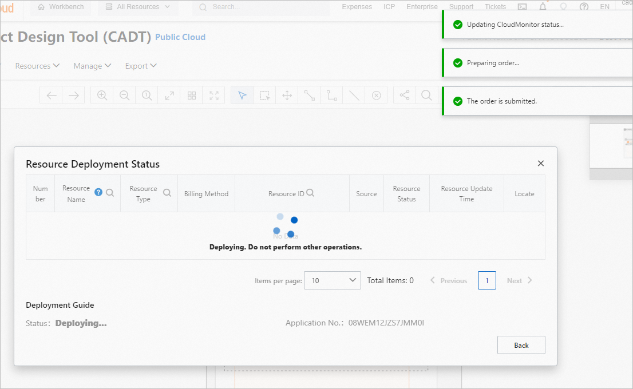The width and height of the screenshot is (633, 389).
Task: Search by Resource ID magnifier icon
Action: pyautogui.click(x=310, y=193)
